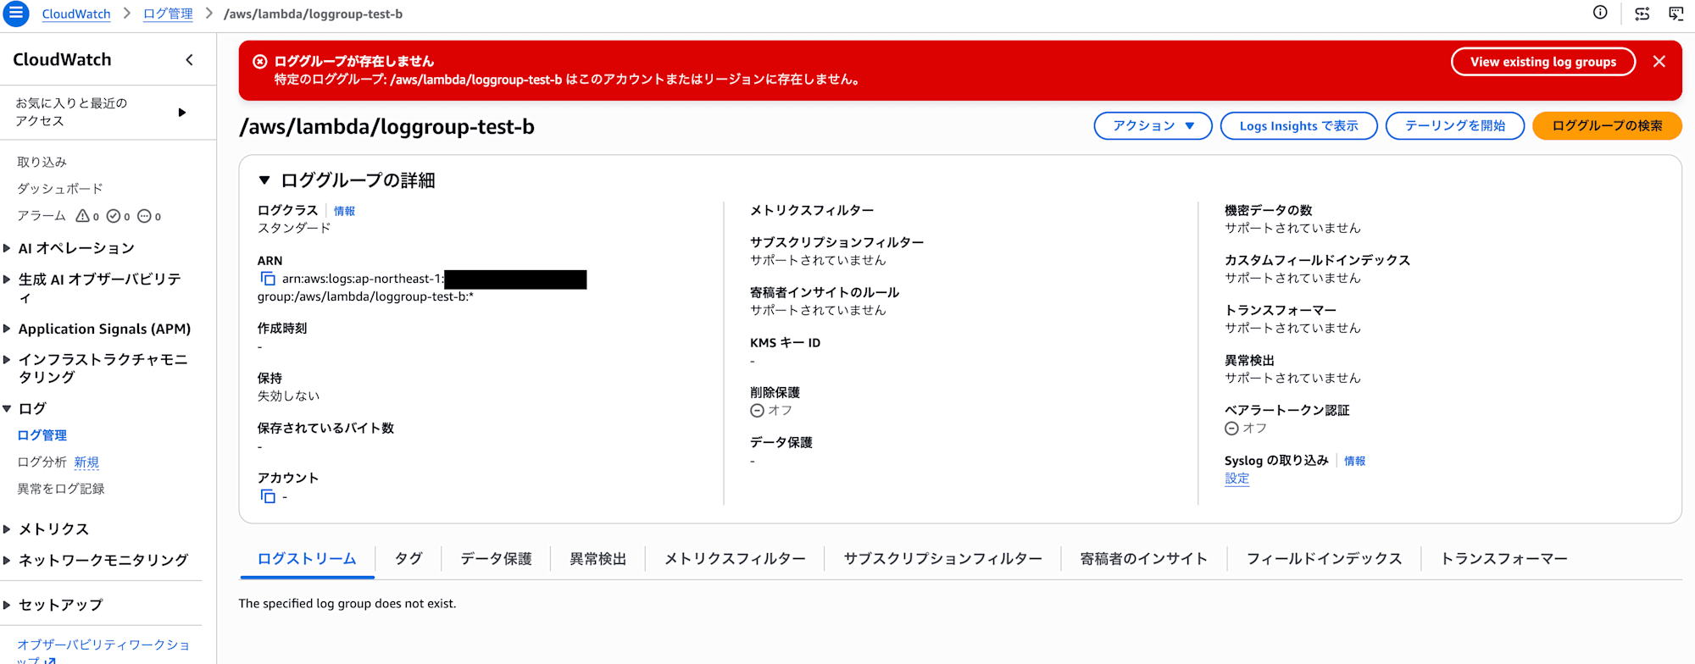The width and height of the screenshot is (1695, 664).
Task: Open the 寄稿者のインサイト tab
Action: 1143,559
